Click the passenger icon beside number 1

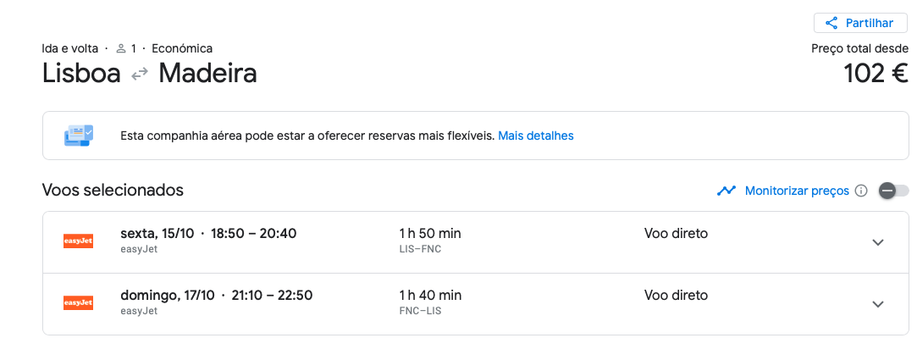tap(121, 48)
